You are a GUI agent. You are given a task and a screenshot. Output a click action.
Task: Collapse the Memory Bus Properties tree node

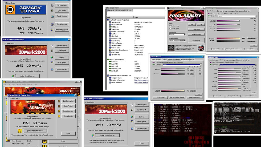108,59
